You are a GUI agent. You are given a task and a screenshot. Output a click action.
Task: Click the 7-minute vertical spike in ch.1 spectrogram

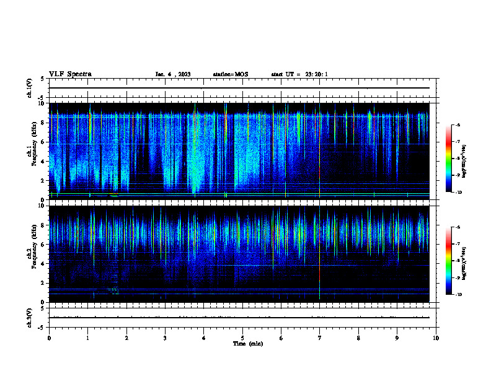(x=319, y=151)
